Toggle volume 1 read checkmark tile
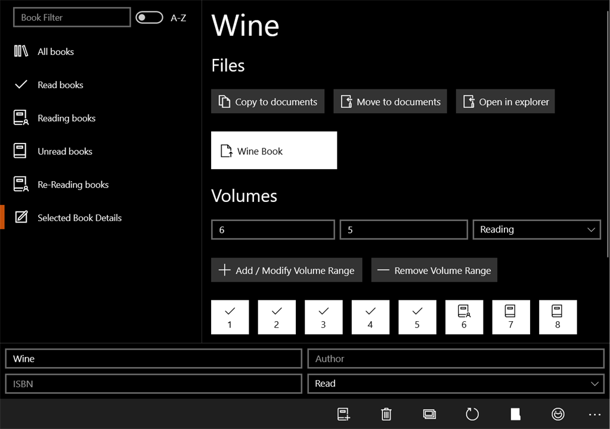This screenshot has height=429, width=610. pos(230,317)
